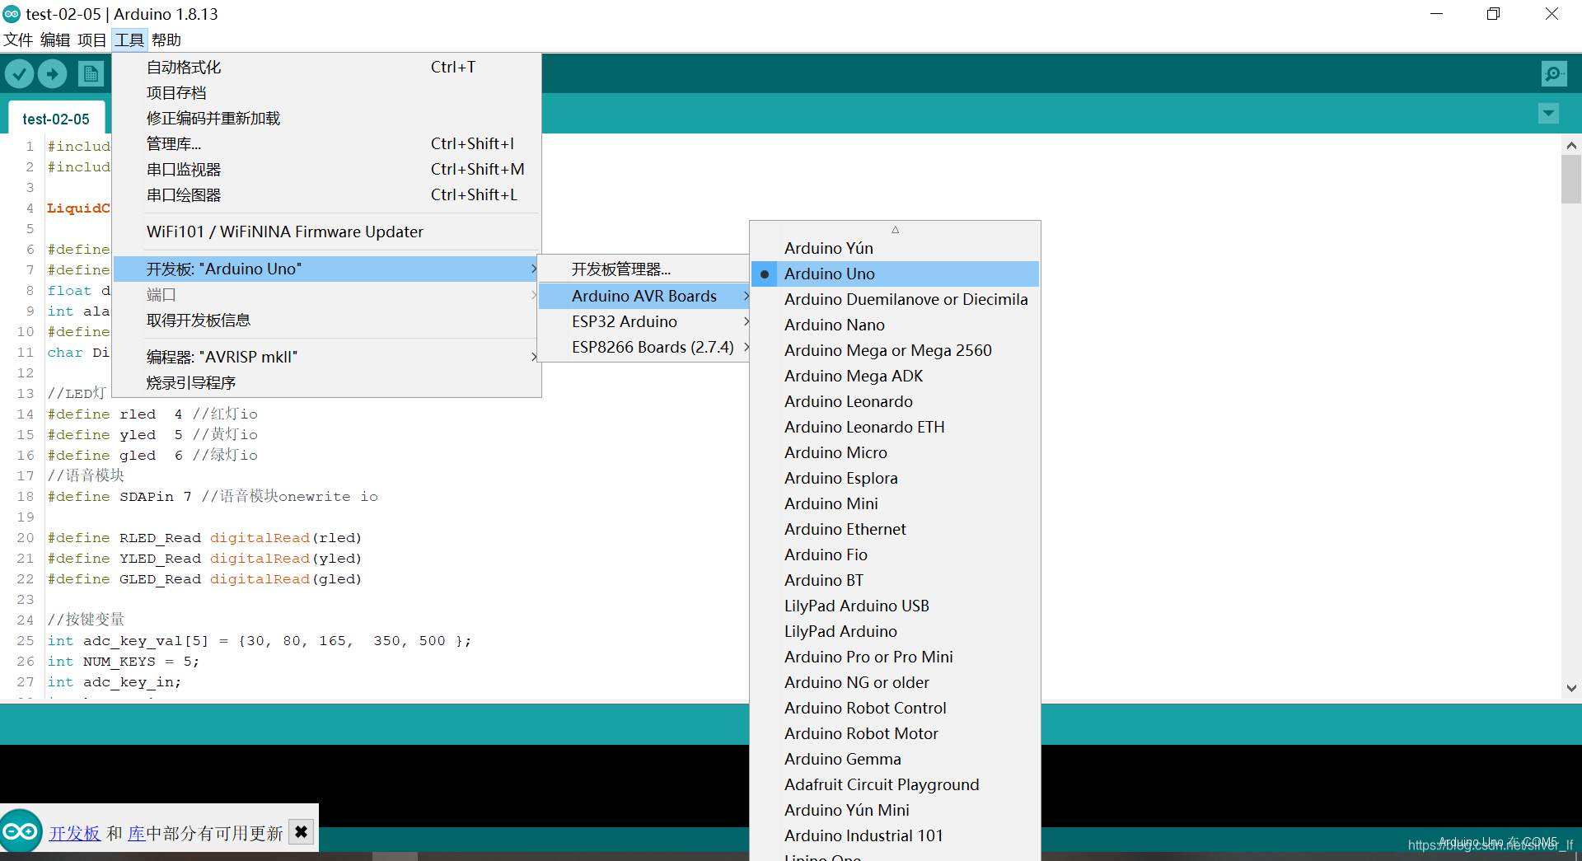Select Arduino Gemma board

click(895, 759)
